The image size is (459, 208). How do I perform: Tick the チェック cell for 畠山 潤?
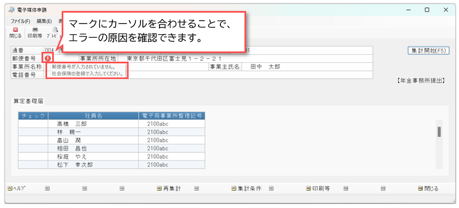33,140
